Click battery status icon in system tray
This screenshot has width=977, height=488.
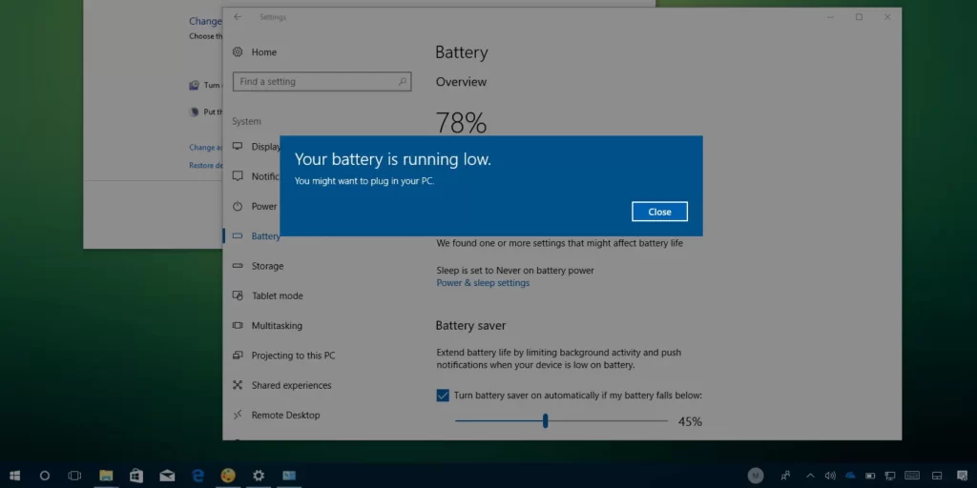(x=870, y=477)
